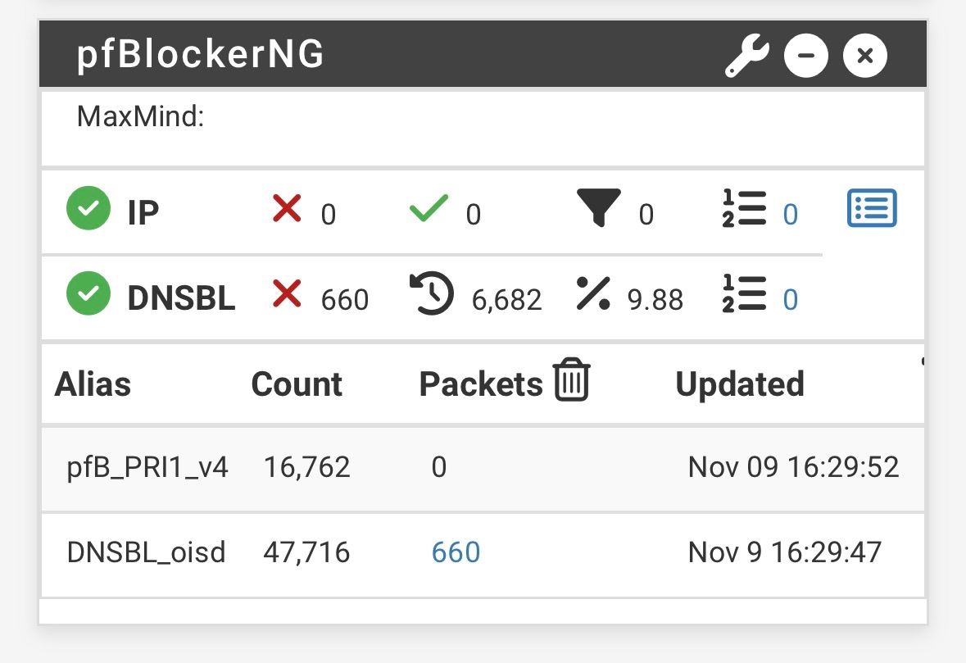The image size is (966, 663).
Task: Click the red X IP deny icon
Action: tap(287, 208)
